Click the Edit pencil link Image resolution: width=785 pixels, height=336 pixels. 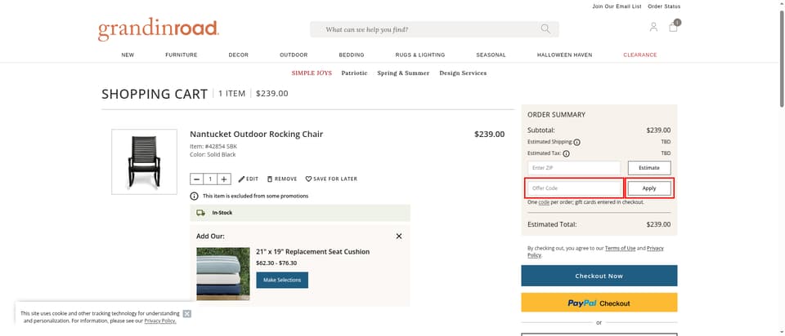(x=249, y=179)
